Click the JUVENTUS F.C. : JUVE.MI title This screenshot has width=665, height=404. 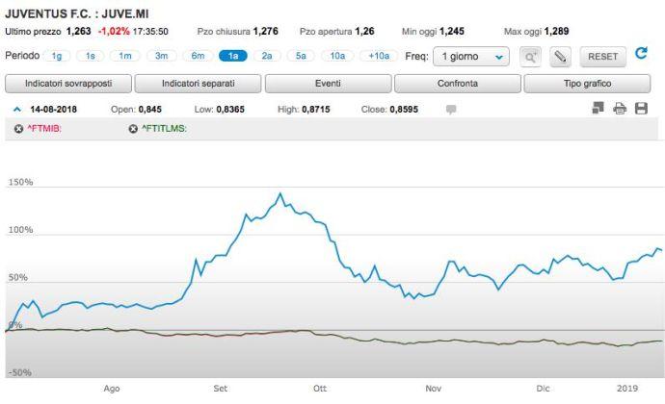[77, 14]
